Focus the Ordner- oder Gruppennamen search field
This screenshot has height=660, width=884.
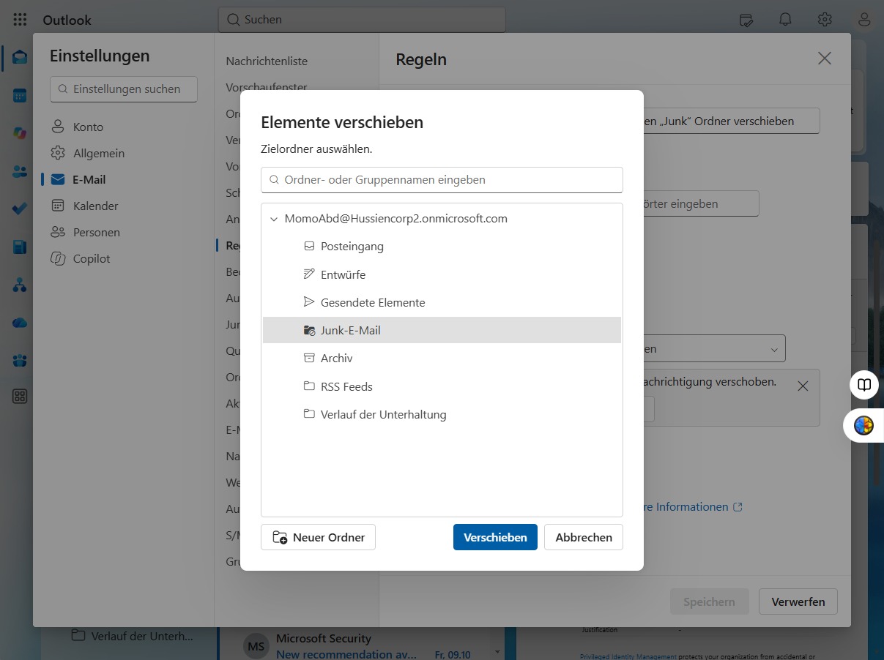click(x=442, y=180)
